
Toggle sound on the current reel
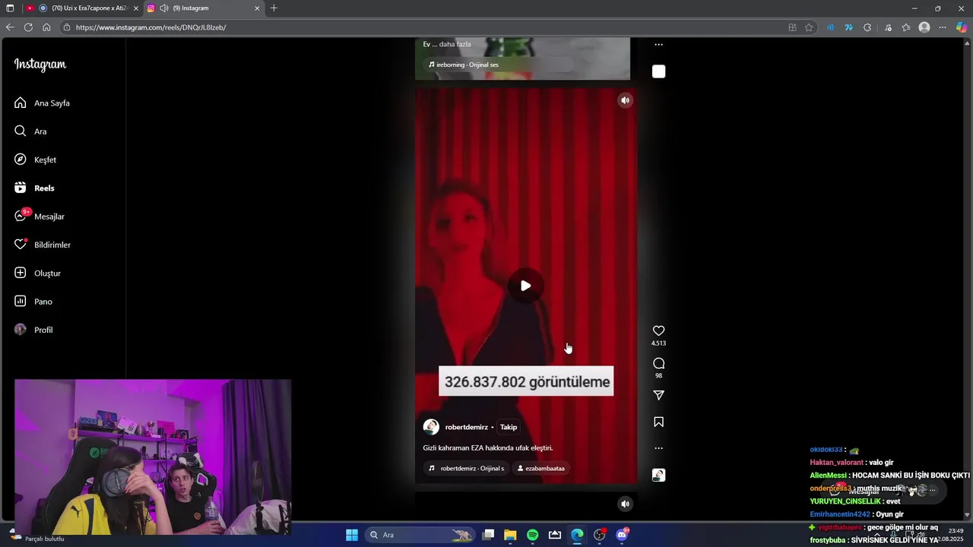[625, 100]
